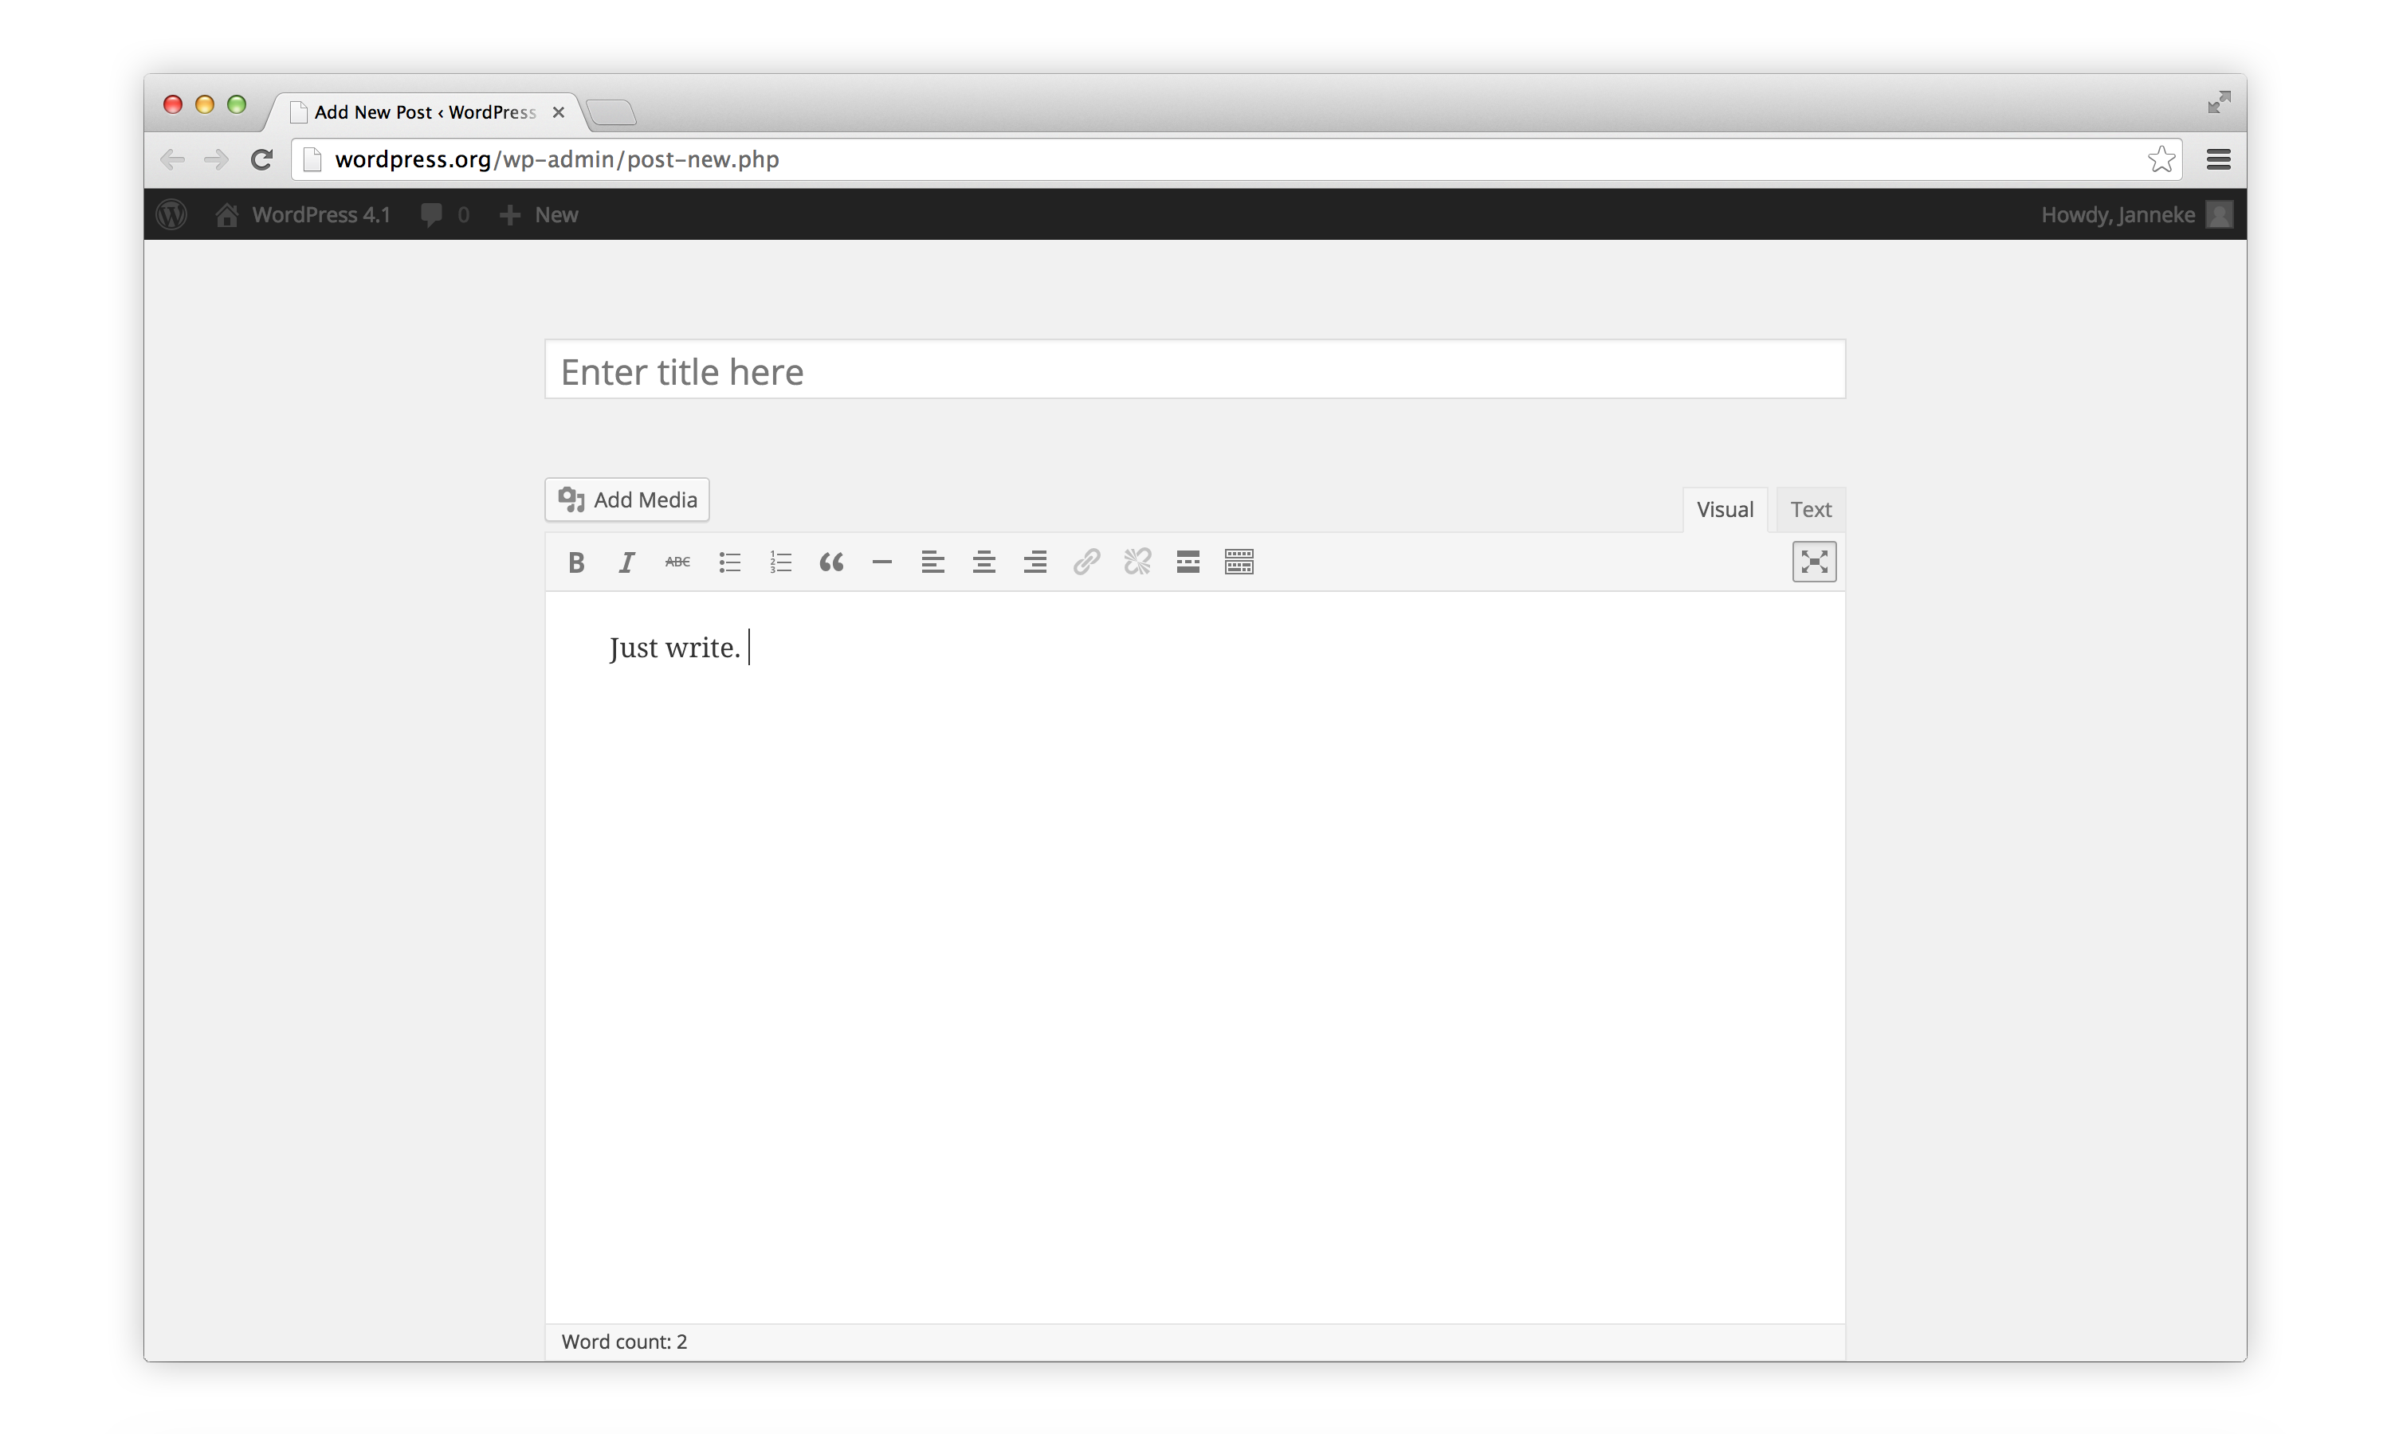Click the Fullscreen distraction-free editor icon
Image resolution: width=2391 pixels, height=1434 pixels.
pyautogui.click(x=1814, y=562)
